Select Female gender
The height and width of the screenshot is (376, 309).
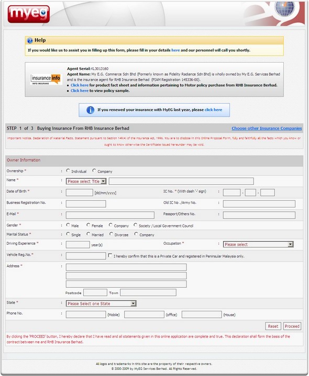(89, 225)
